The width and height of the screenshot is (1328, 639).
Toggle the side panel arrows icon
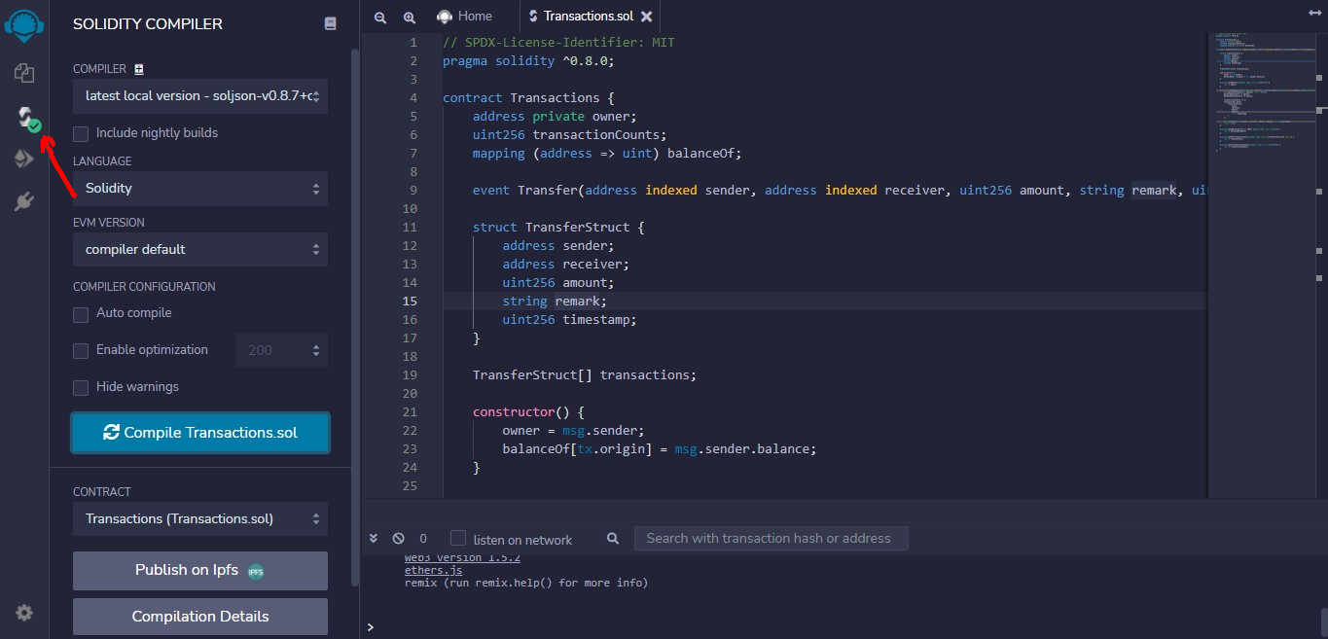(1314, 14)
